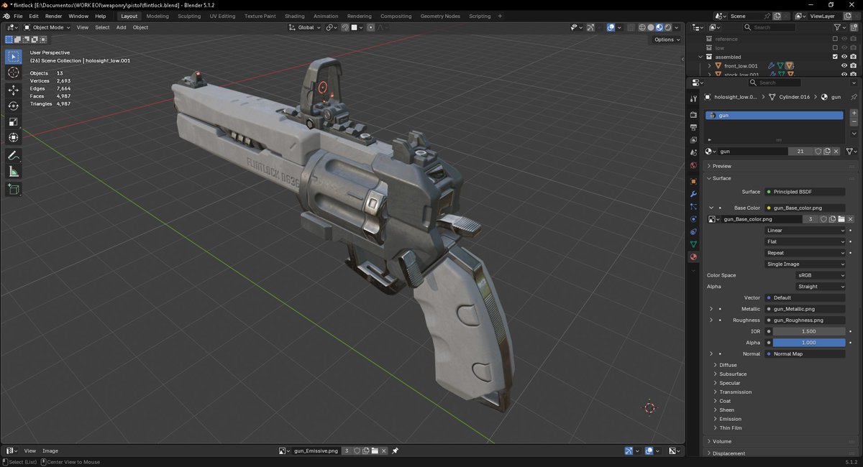Toggle snapping in viewport header
Viewport: 863px width, 467px height.
(x=345, y=27)
